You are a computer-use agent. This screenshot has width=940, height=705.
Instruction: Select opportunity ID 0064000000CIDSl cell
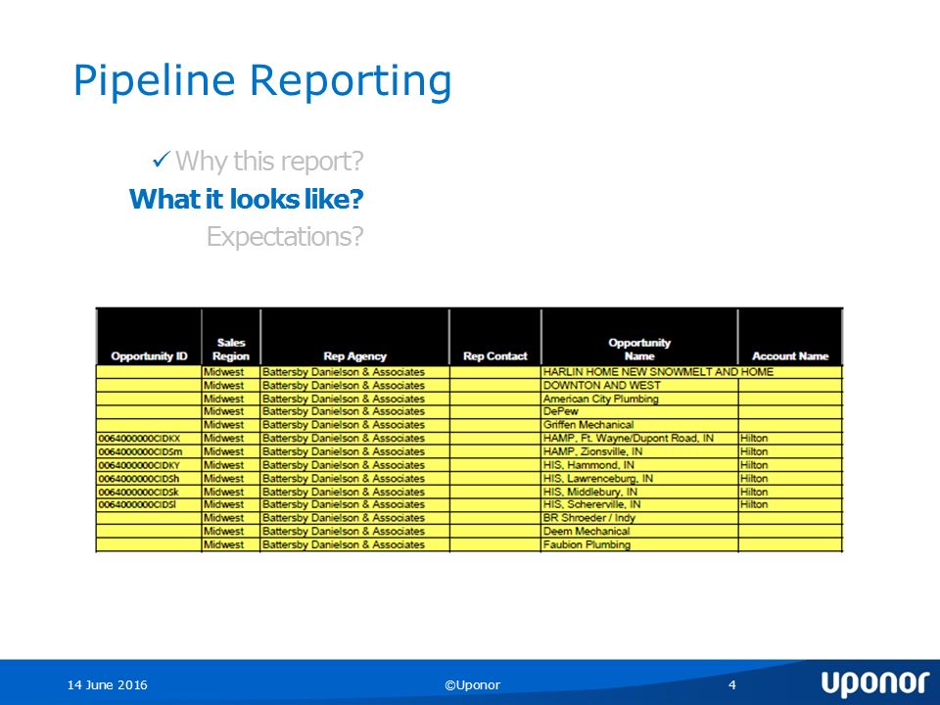[149, 505]
